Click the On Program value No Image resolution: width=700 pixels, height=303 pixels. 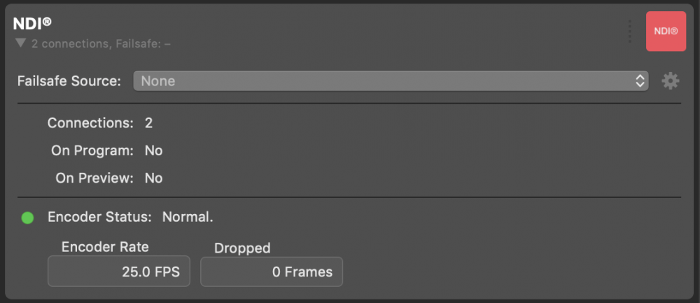pyautogui.click(x=153, y=151)
